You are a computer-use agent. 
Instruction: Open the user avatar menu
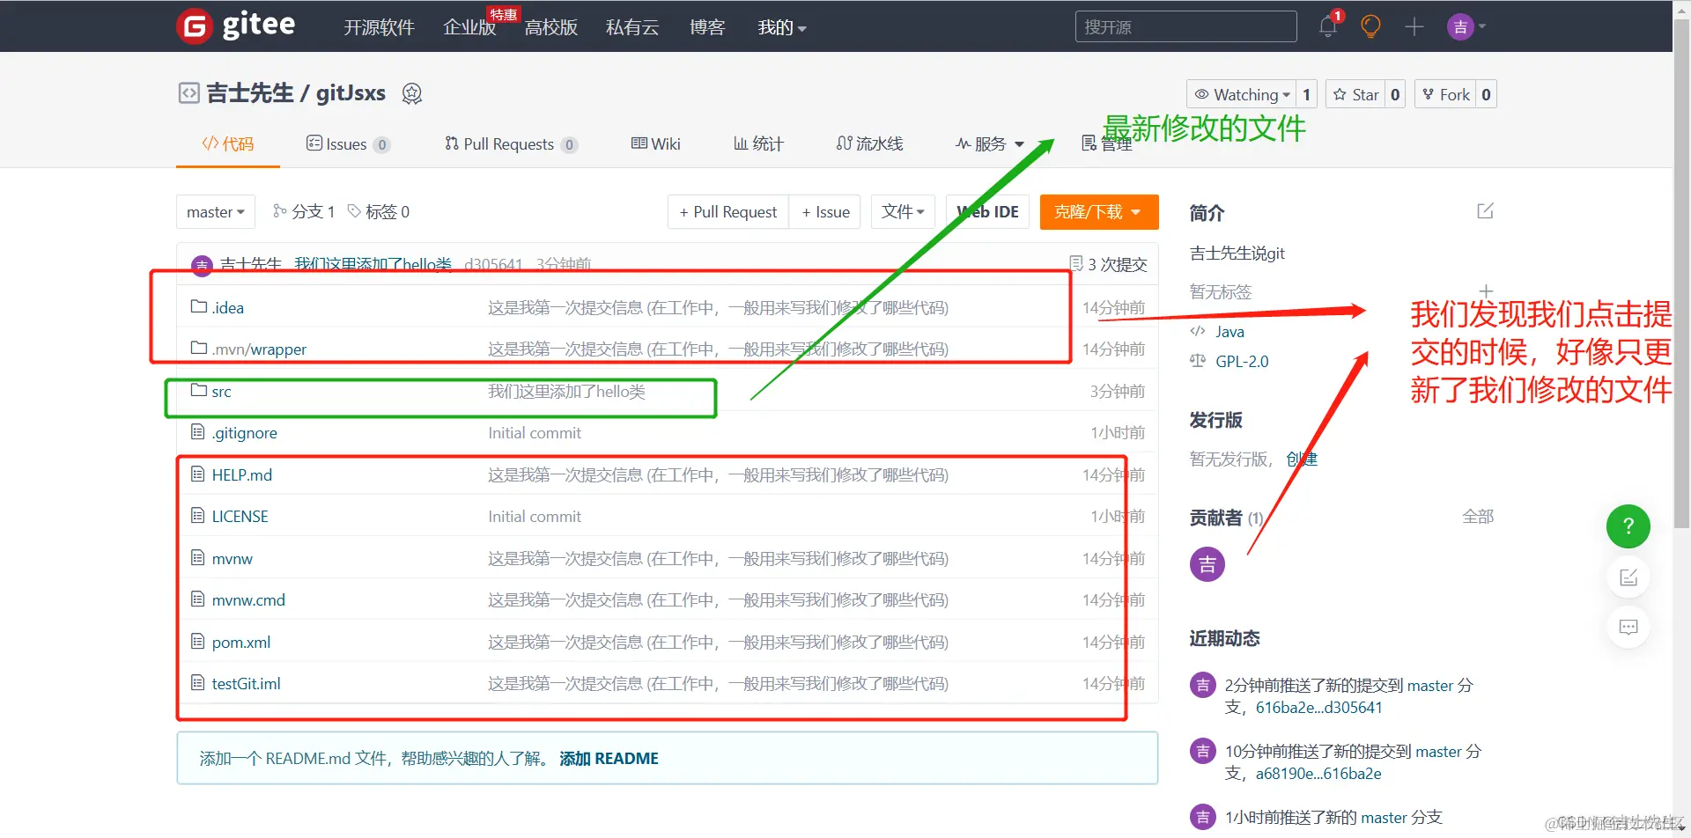click(1466, 26)
